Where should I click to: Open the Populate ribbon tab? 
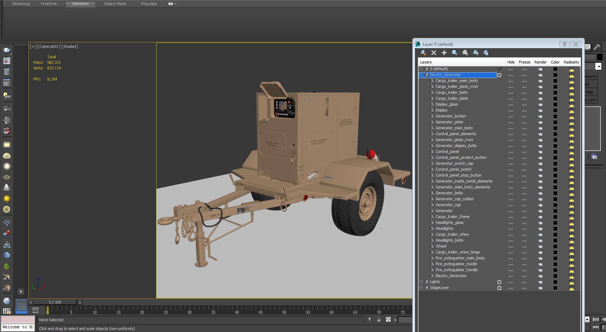[x=149, y=4]
